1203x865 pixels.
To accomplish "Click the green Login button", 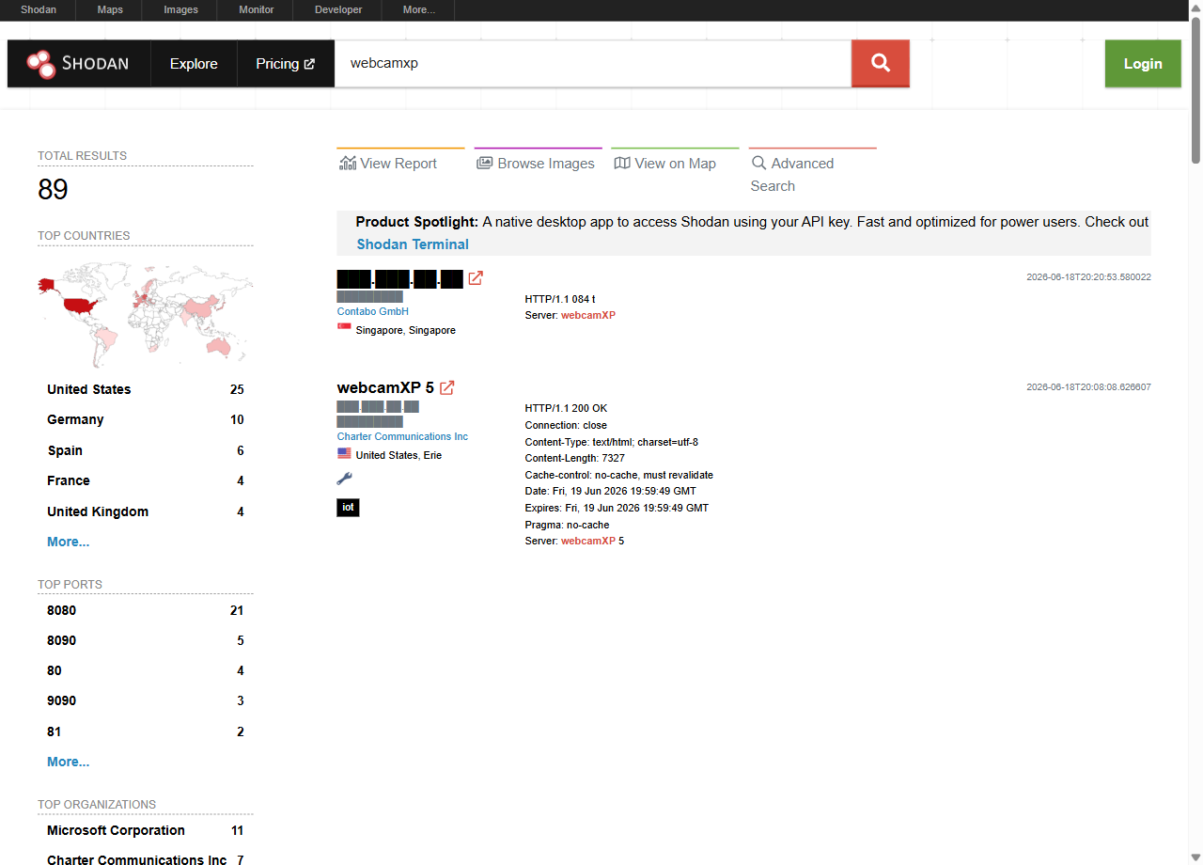I will tap(1143, 64).
